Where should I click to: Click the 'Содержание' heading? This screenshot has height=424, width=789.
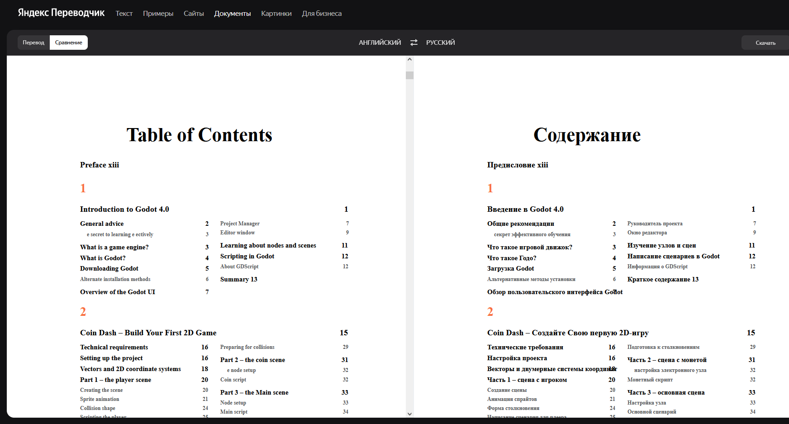(587, 135)
